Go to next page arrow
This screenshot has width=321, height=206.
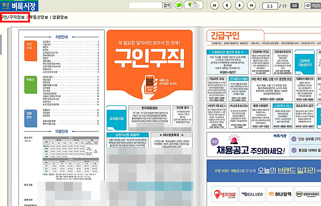click(x=239, y=5)
